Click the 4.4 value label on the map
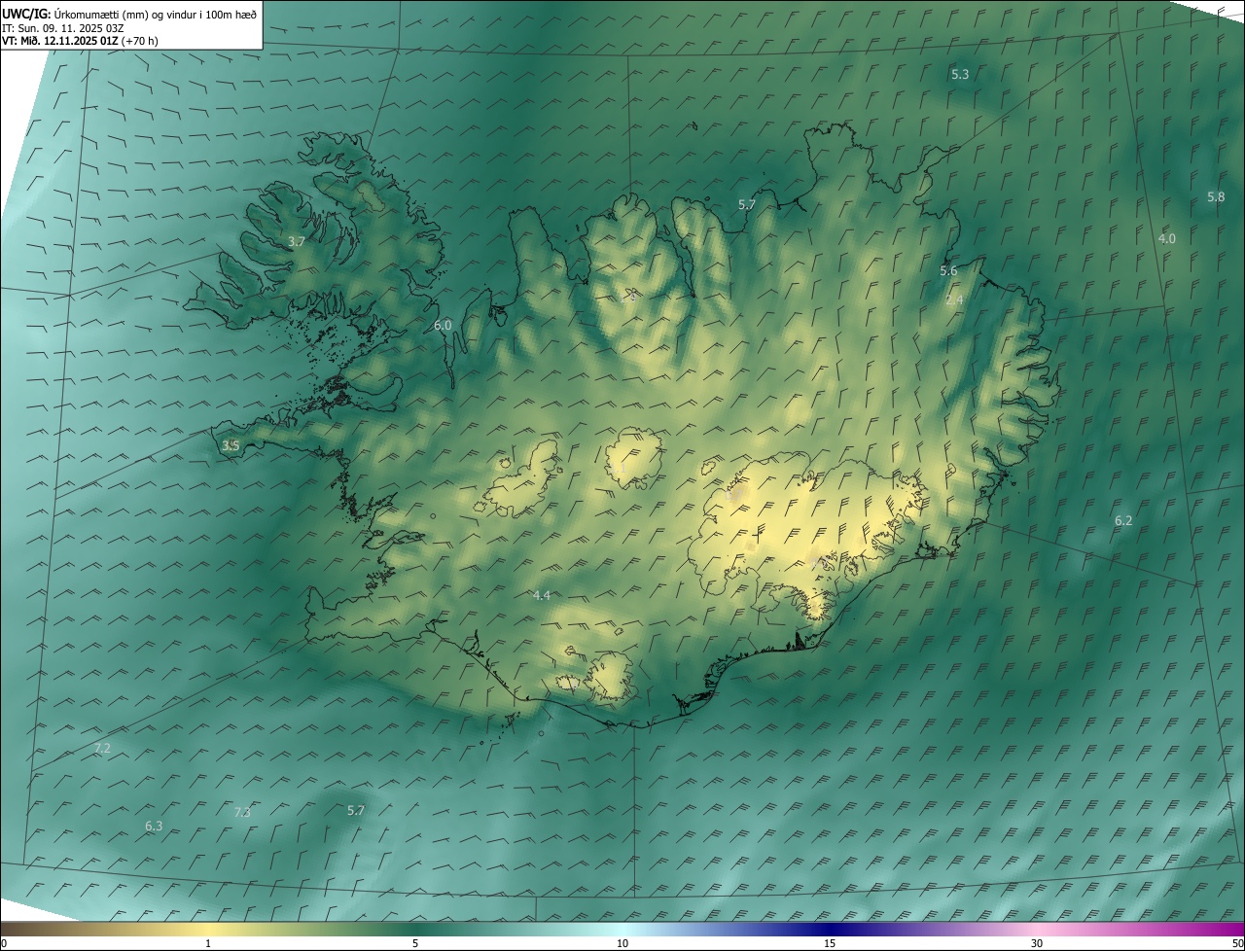This screenshot has height=951, width=1245. tap(542, 595)
